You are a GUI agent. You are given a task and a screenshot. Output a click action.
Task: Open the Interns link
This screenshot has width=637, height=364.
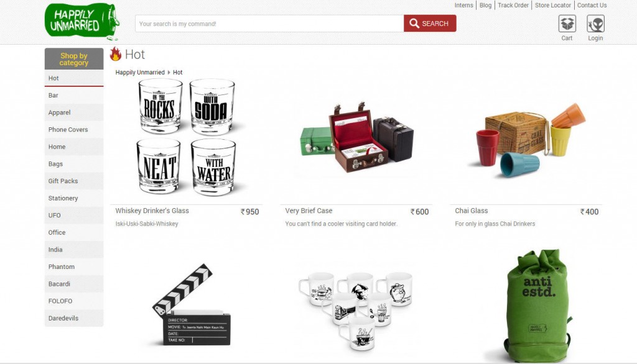coord(463,5)
